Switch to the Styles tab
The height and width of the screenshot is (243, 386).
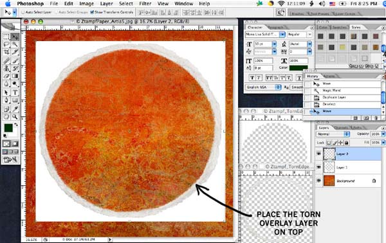point(356,27)
